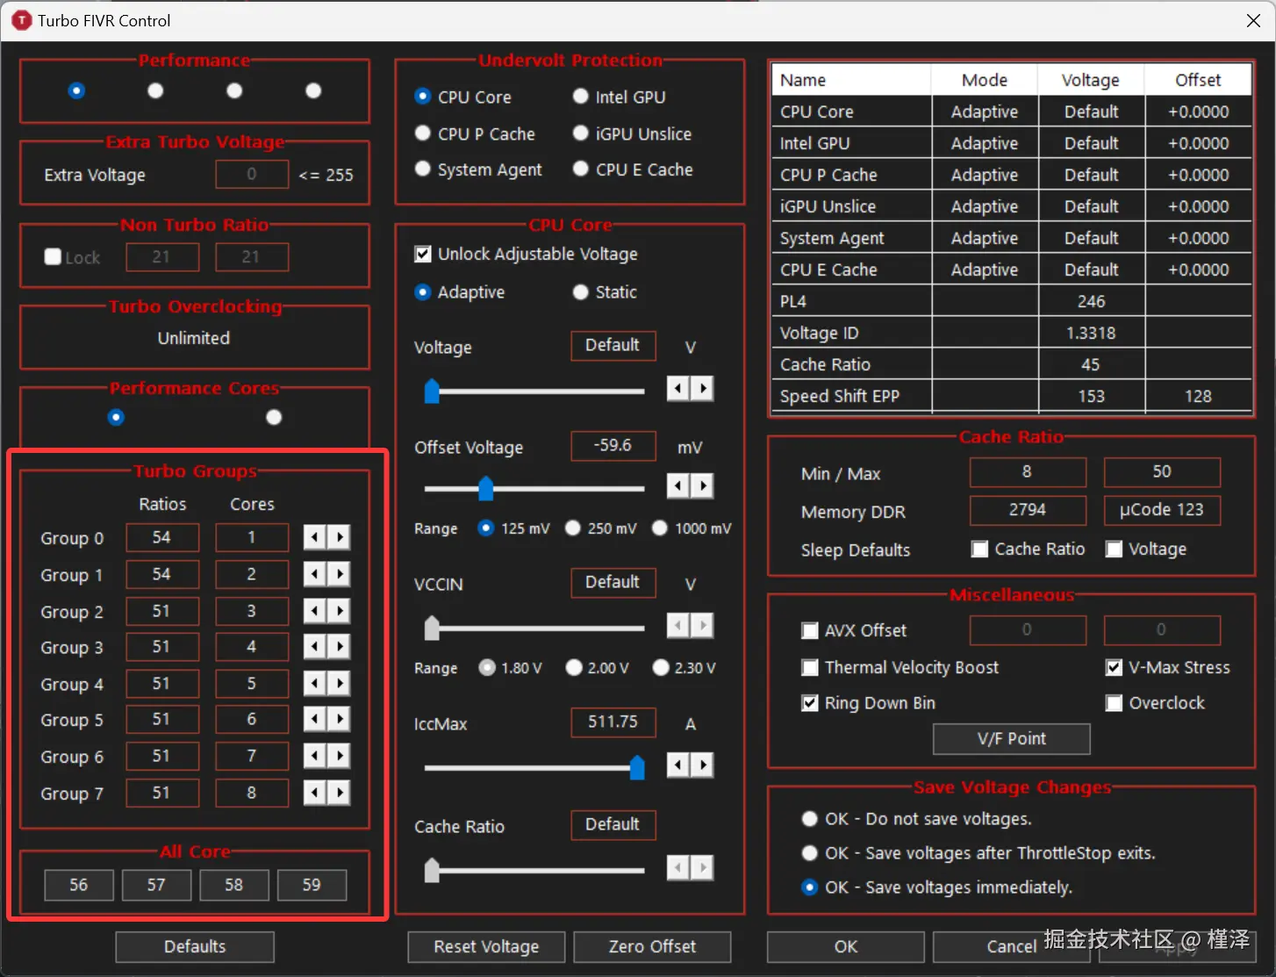The height and width of the screenshot is (977, 1276).
Task: Select Static voltage mode
Action: click(580, 292)
